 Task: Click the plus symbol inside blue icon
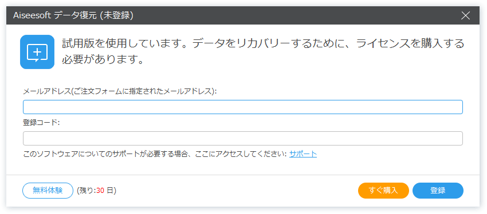(37, 51)
